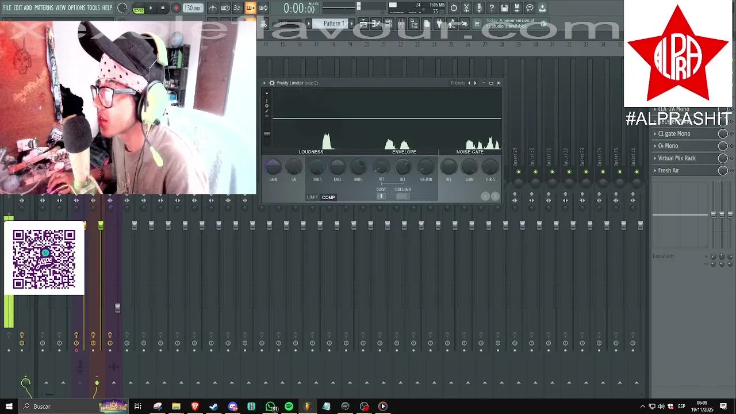This screenshot has height=414, width=736.
Task: Select LIMIT mode in Fruity Limiter
Action: pos(312,197)
